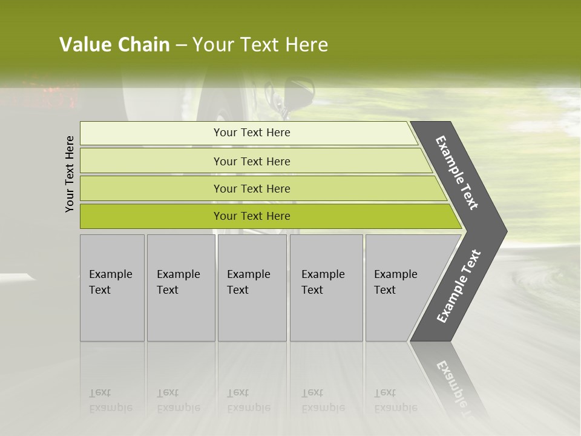This screenshot has width=581, height=436.
Task: Click the chevron's pointed tip
Action: [503, 232]
